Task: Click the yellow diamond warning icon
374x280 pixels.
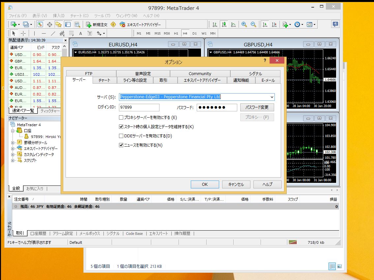Action: (x=113, y=24)
